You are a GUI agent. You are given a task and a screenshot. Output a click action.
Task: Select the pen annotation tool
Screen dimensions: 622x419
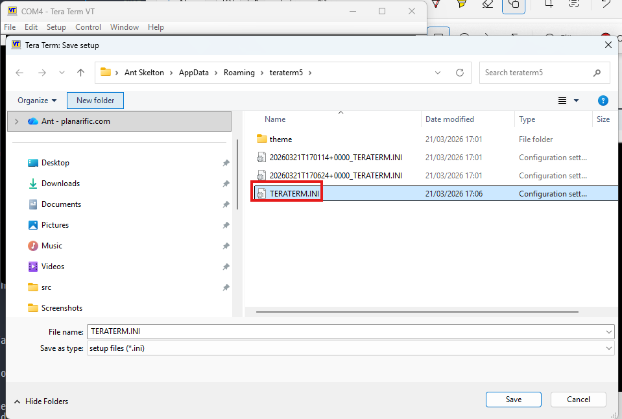435,5
